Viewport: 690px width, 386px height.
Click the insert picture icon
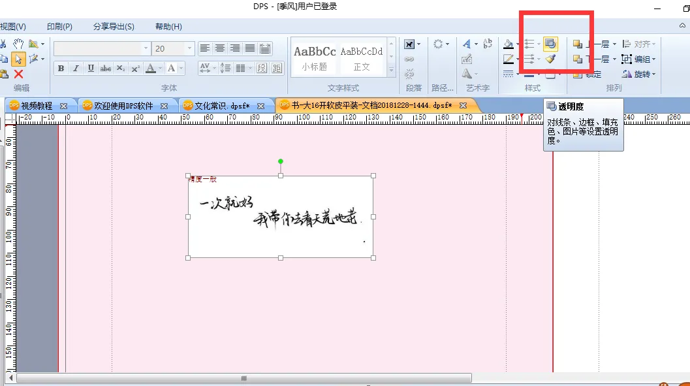33,44
